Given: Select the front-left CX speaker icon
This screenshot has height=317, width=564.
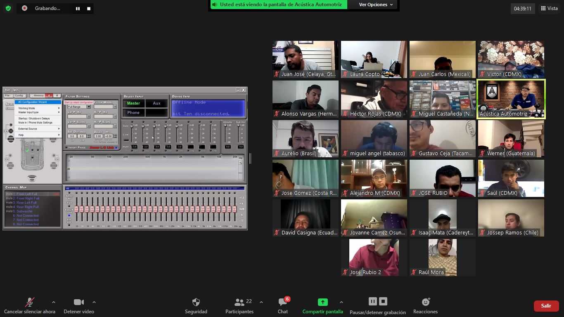Looking at the screenshot, I should (x=6, y=131).
